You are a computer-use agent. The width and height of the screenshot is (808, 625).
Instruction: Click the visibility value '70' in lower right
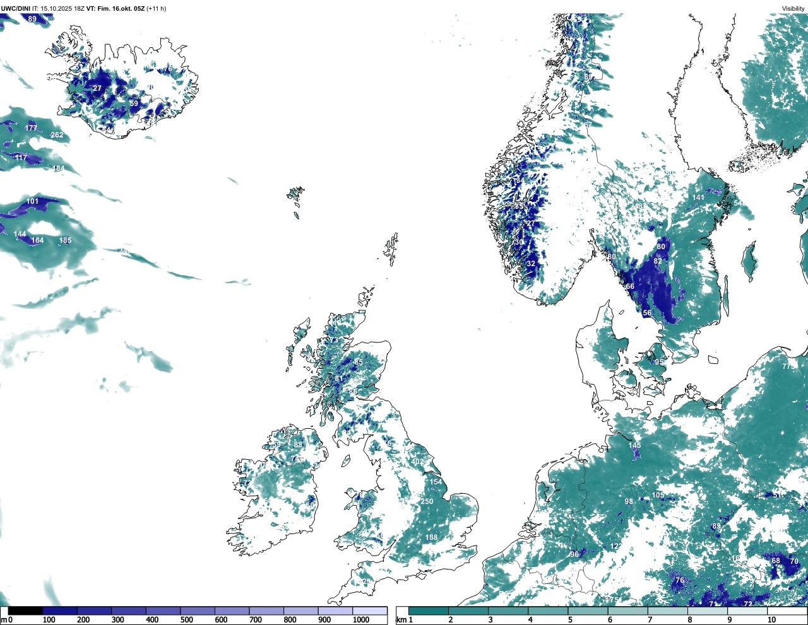point(794,561)
